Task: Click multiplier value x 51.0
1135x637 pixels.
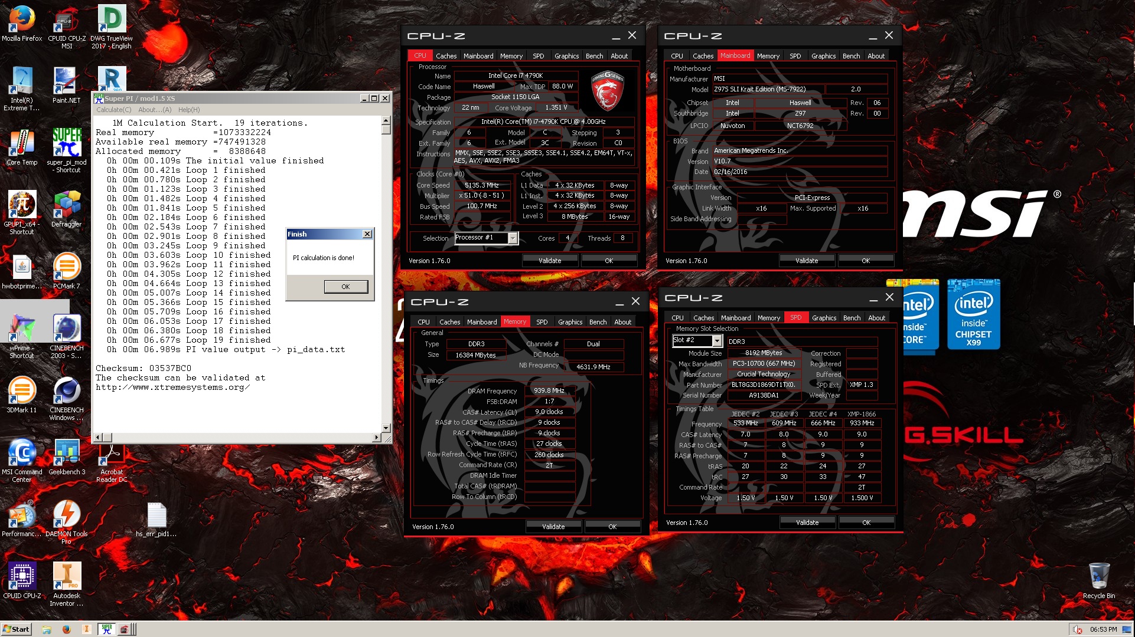Action: (482, 195)
